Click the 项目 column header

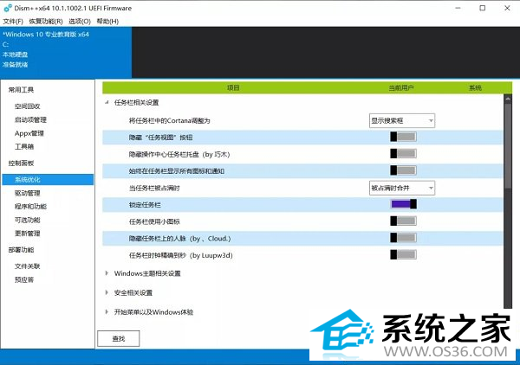(x=233, y=88)
